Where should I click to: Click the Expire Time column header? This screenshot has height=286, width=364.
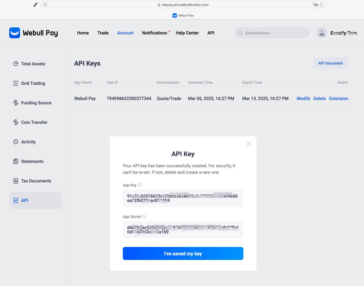click(252, 82)
